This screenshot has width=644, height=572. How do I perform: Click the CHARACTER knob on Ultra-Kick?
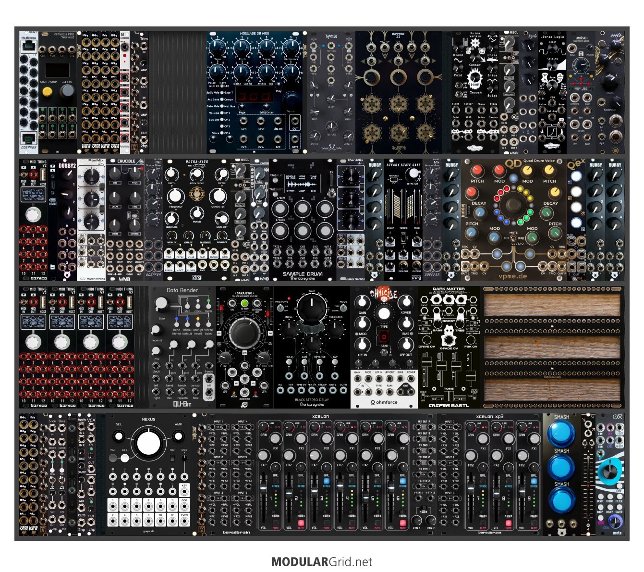(219, 196)
